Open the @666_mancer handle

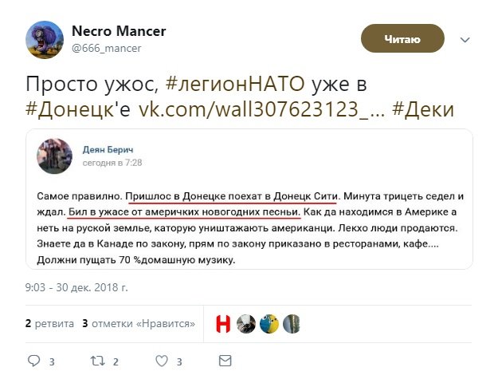(107, 48)
